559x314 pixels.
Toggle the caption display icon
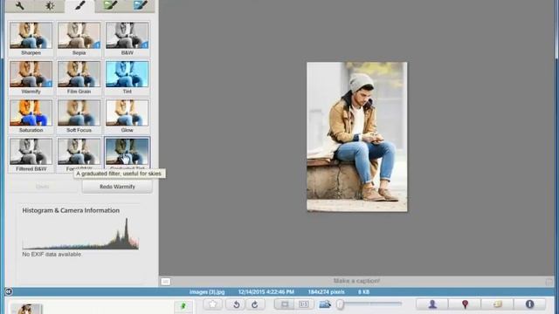(165, 282)
